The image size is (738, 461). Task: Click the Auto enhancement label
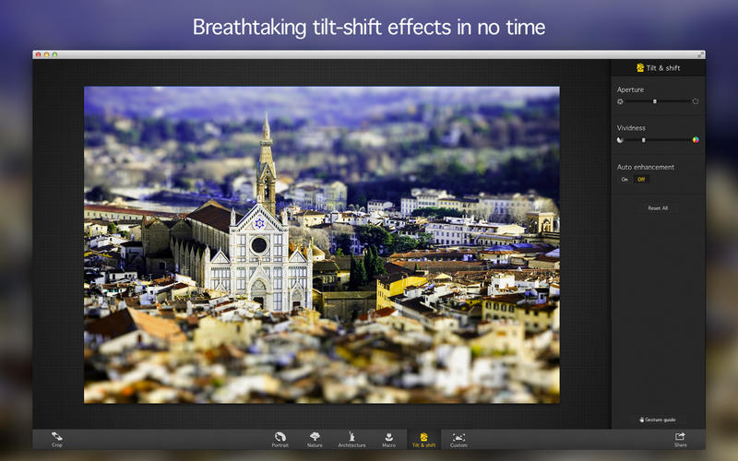pyautogui.click(x=645, y=167)
